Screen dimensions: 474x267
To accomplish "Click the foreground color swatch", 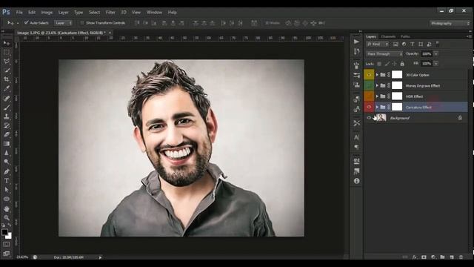I will [4, 232].
